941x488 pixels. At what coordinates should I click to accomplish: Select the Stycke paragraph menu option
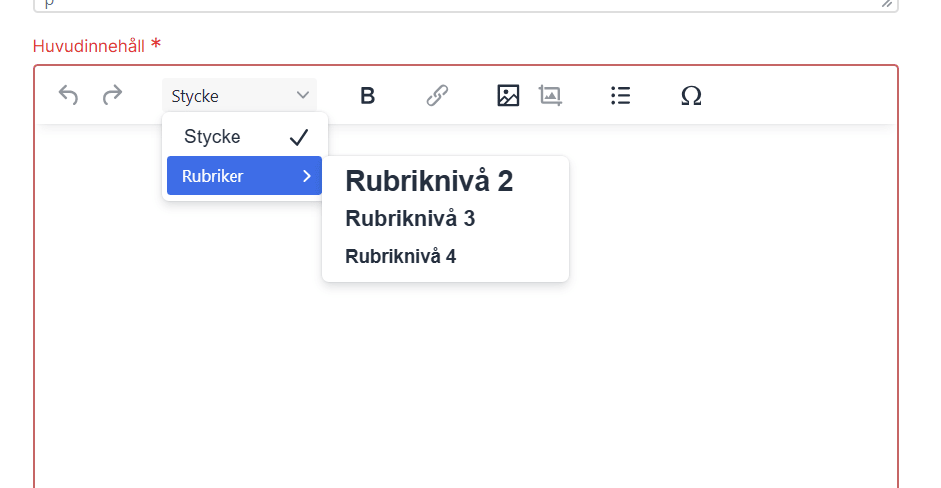(213, 137)
